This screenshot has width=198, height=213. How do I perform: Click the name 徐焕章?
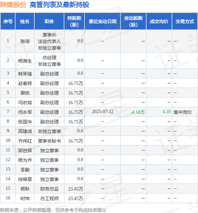click(x=25, y=179)
